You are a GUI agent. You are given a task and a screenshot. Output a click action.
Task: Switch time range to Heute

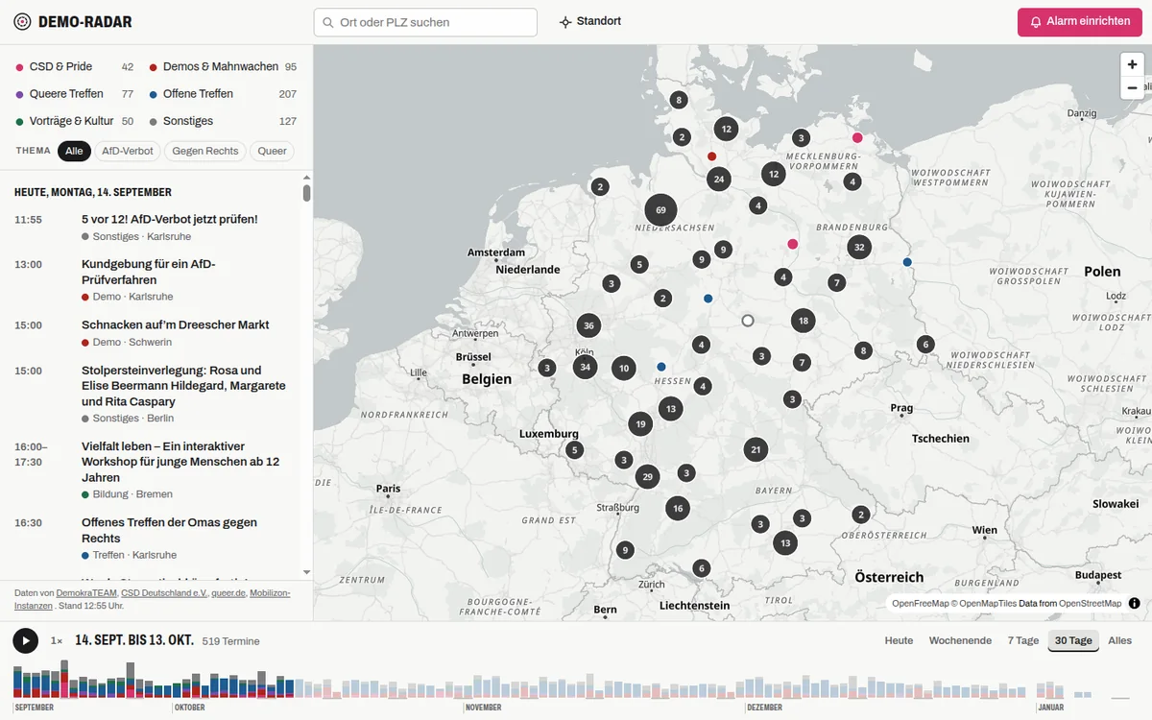(899, 640)
